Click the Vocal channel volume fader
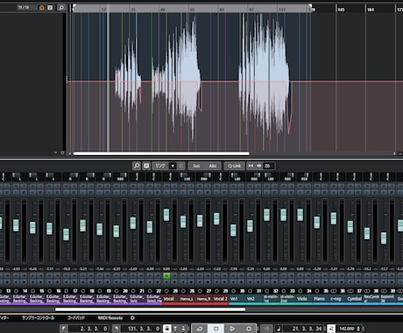The image size is (403, 333). click(x=166, y=215)
